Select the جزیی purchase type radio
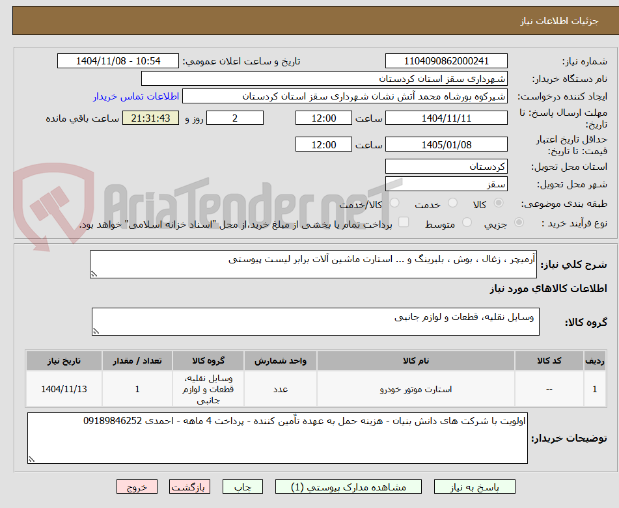 (519, 222)
